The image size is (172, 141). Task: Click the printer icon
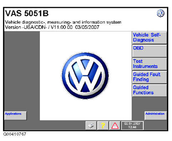tap(91, 126)
